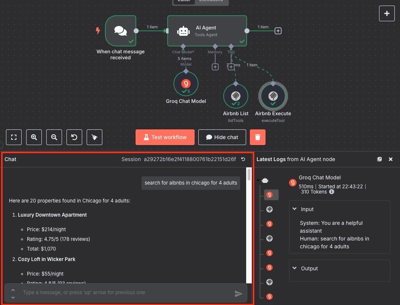
Task: Click Price: $214/night line
Action: click(46, 229)
